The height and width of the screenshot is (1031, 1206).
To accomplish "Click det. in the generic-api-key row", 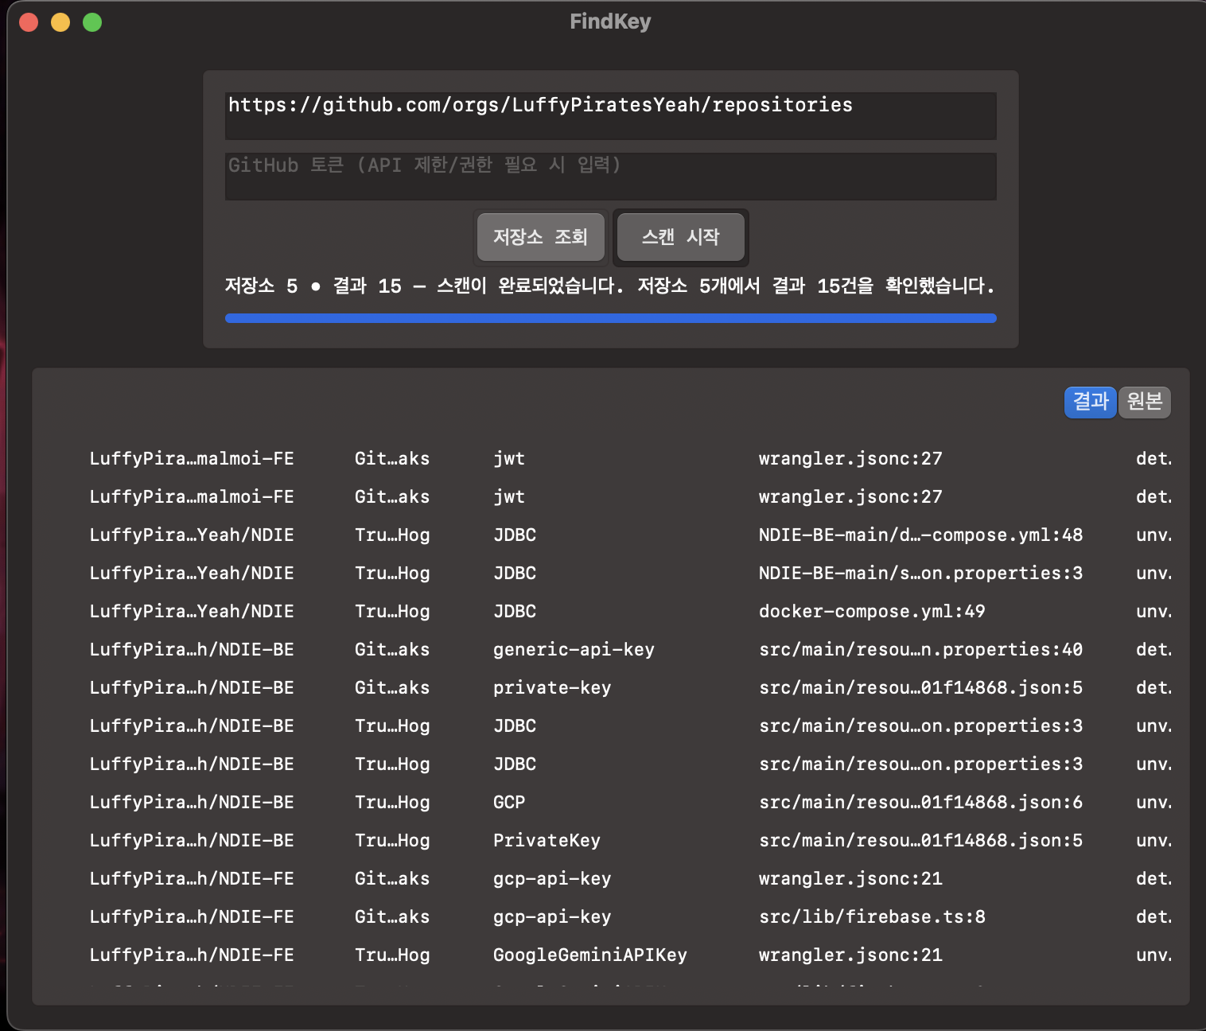I will (x=1153, y=649).
